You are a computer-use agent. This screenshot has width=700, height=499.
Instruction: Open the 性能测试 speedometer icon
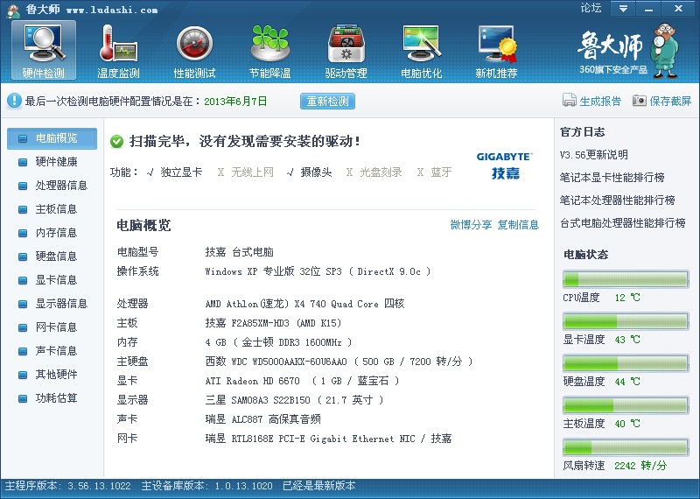[x=194, y=51]
